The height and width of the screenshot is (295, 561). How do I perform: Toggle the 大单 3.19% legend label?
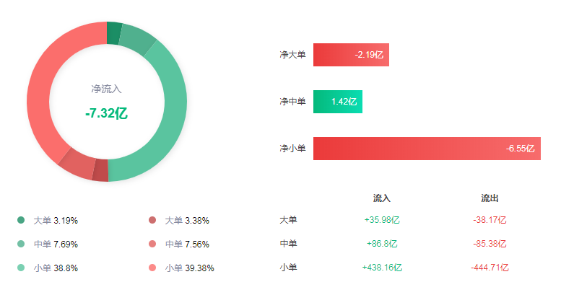click(x=56, y=220)
